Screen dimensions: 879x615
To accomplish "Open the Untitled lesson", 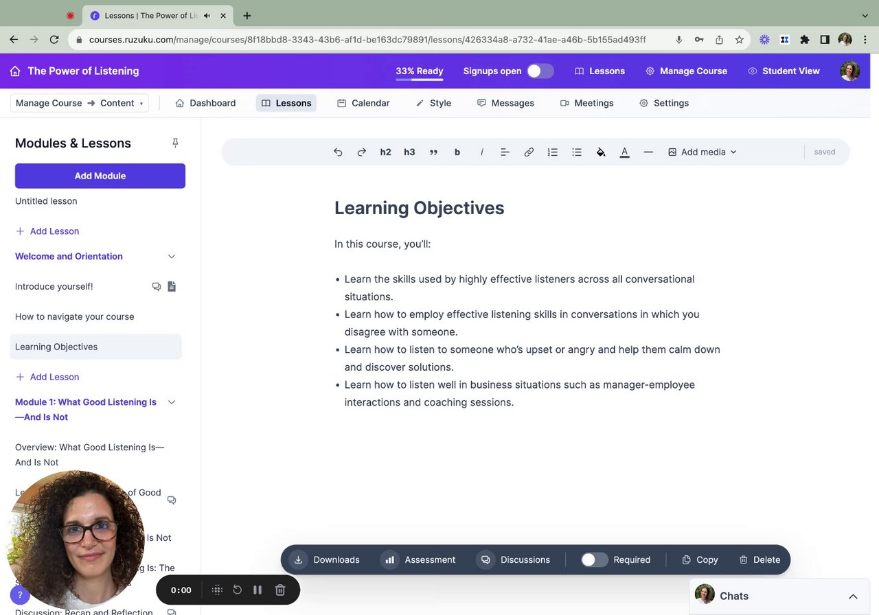I will [46, 201].
